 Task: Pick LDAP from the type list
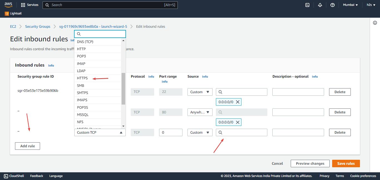(x=98, y=71)
